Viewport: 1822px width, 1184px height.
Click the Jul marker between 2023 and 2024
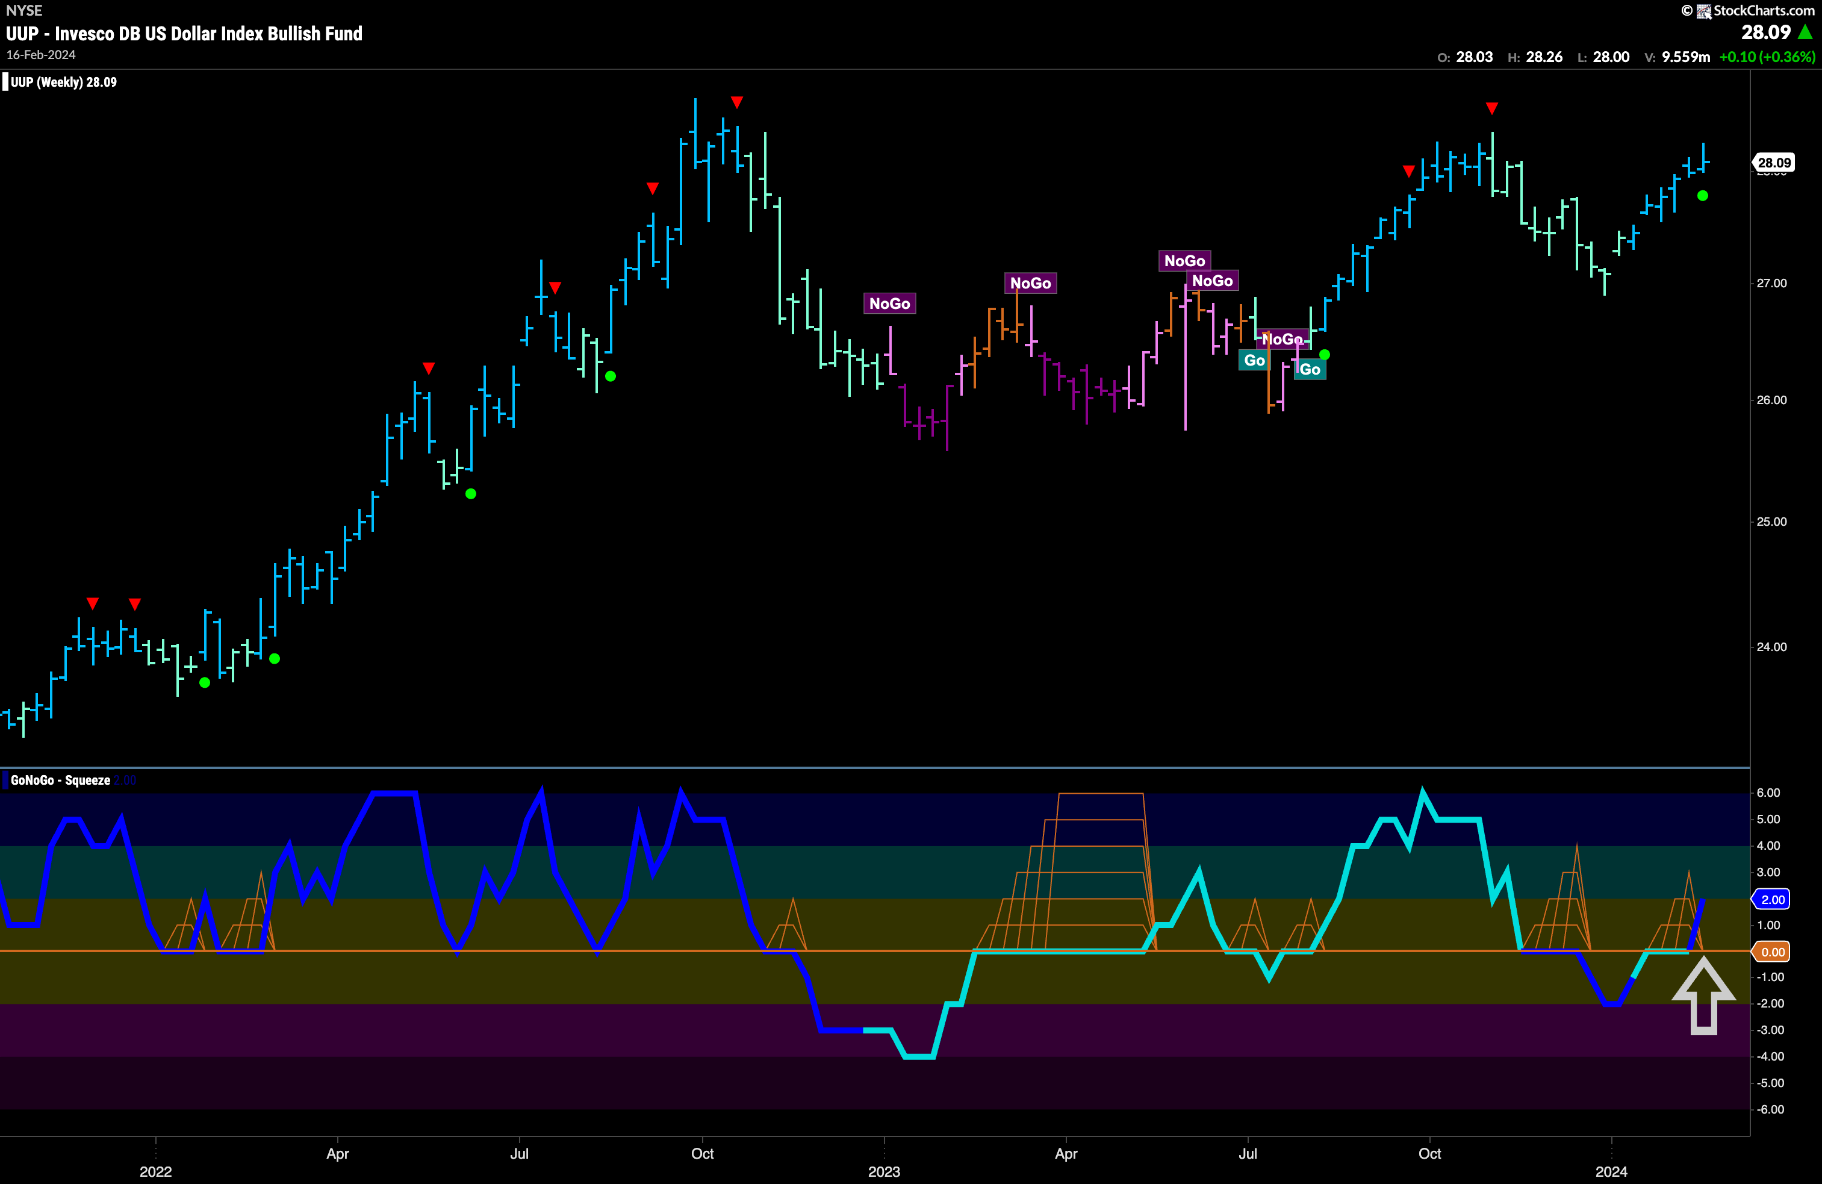(x=1248, y=1153)
